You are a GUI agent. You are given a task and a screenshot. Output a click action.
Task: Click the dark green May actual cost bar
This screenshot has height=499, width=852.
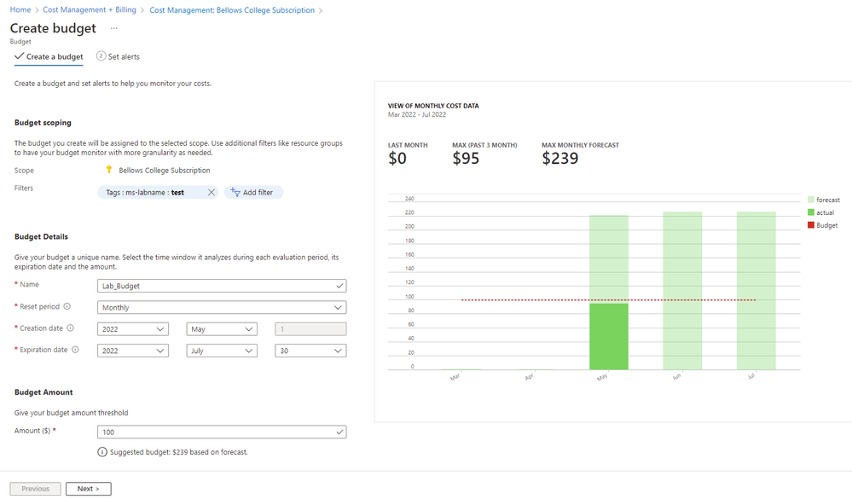[609, 336]
